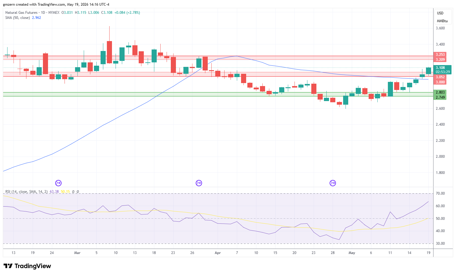The image size is (456, 275).
Task: Click the SMA value 2.962
Action: point(37,18)
